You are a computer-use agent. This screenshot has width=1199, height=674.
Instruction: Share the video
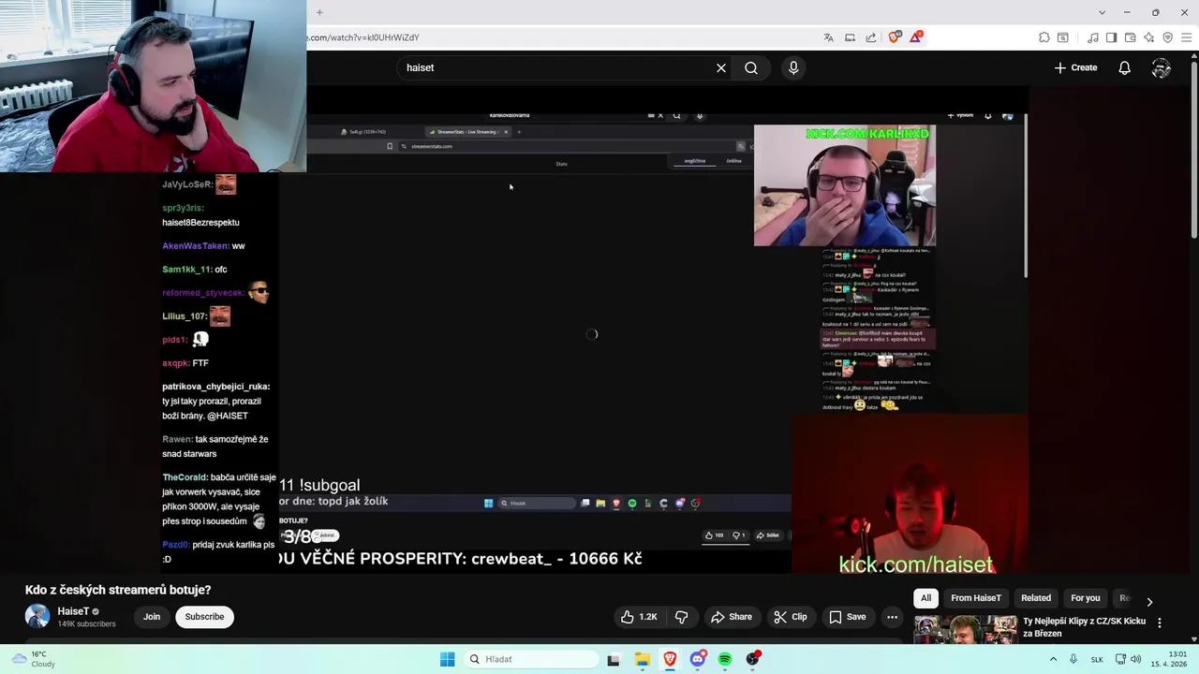point(732,617)
